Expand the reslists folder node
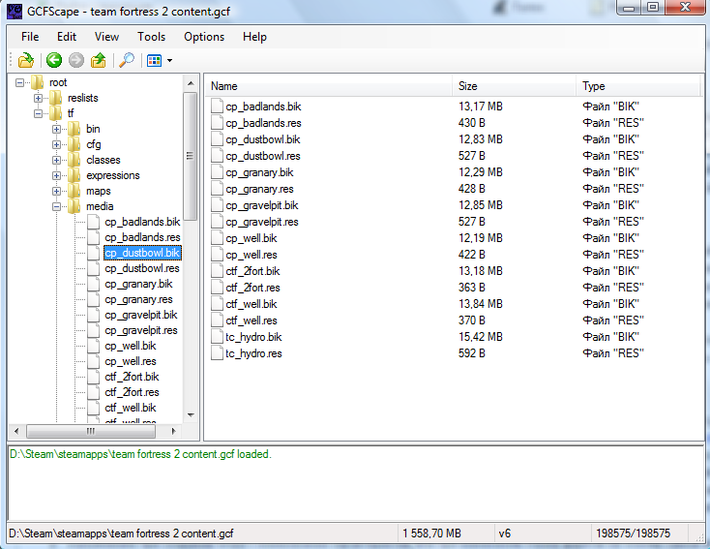 [39, 98]
